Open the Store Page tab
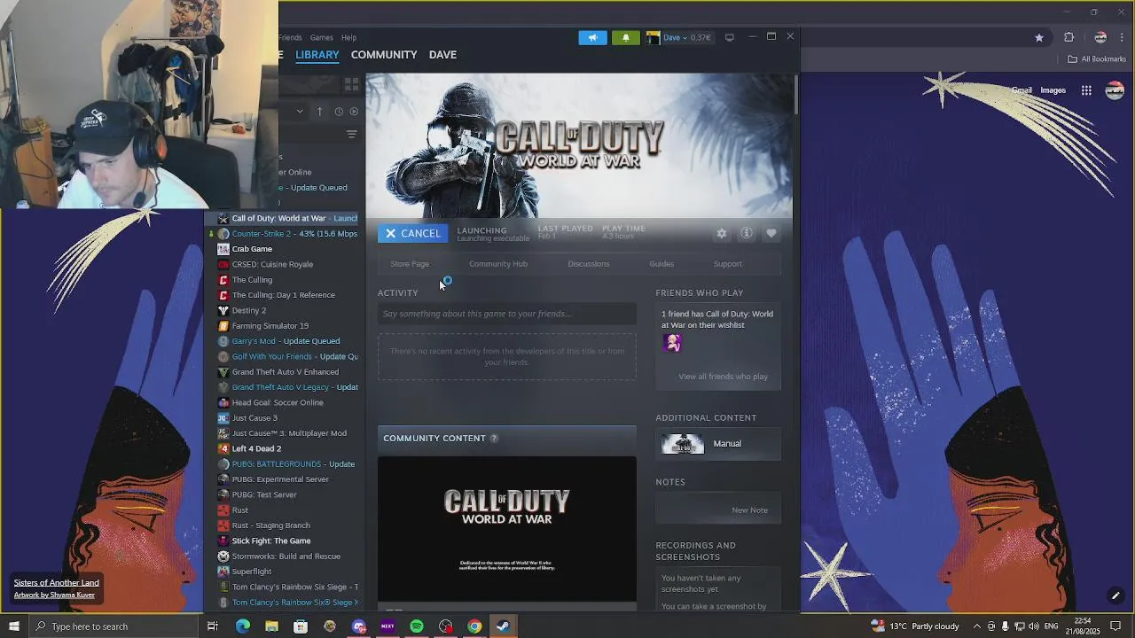 [x=410, y=264]
